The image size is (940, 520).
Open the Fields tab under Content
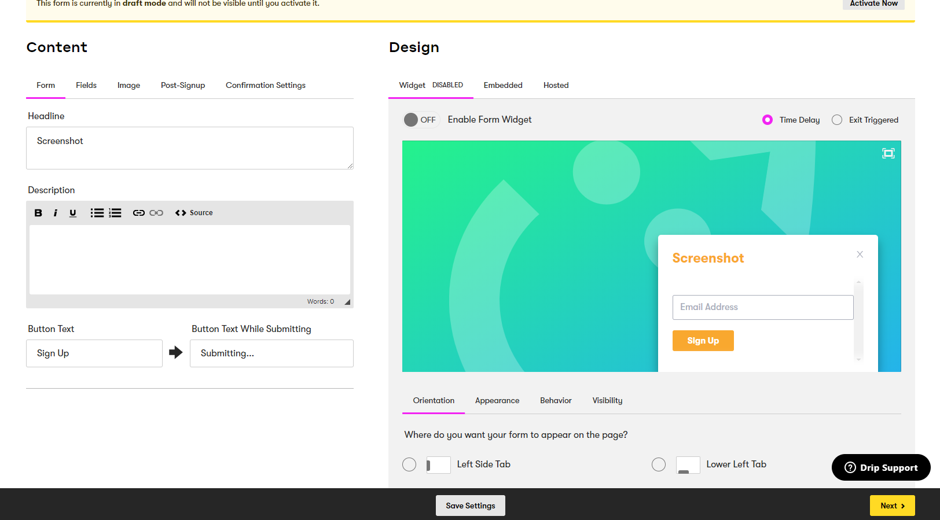click(86, 85)
